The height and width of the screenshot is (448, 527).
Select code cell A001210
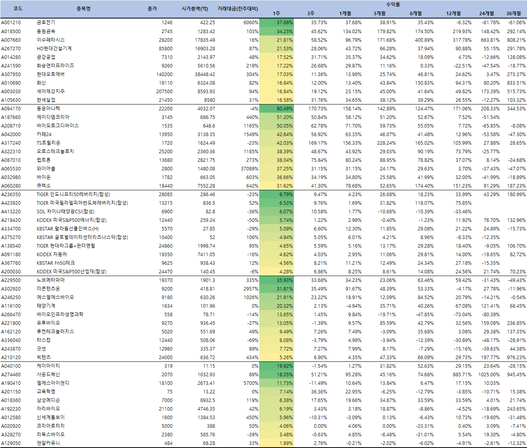(x=11, y=23)
